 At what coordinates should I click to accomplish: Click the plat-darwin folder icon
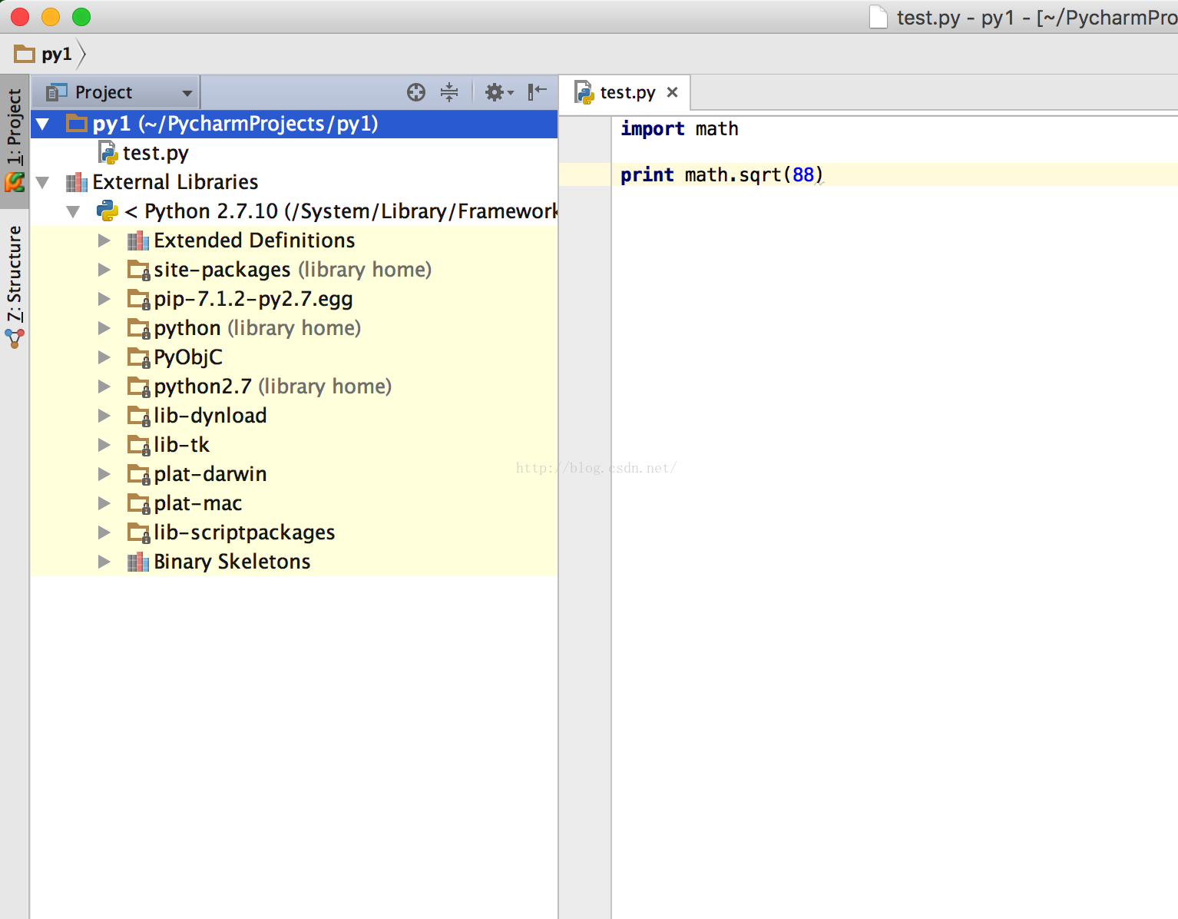139,475
